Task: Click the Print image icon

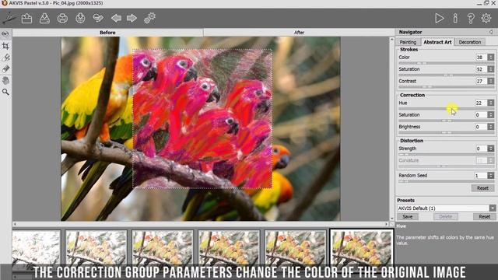Action: click(62, 19)
